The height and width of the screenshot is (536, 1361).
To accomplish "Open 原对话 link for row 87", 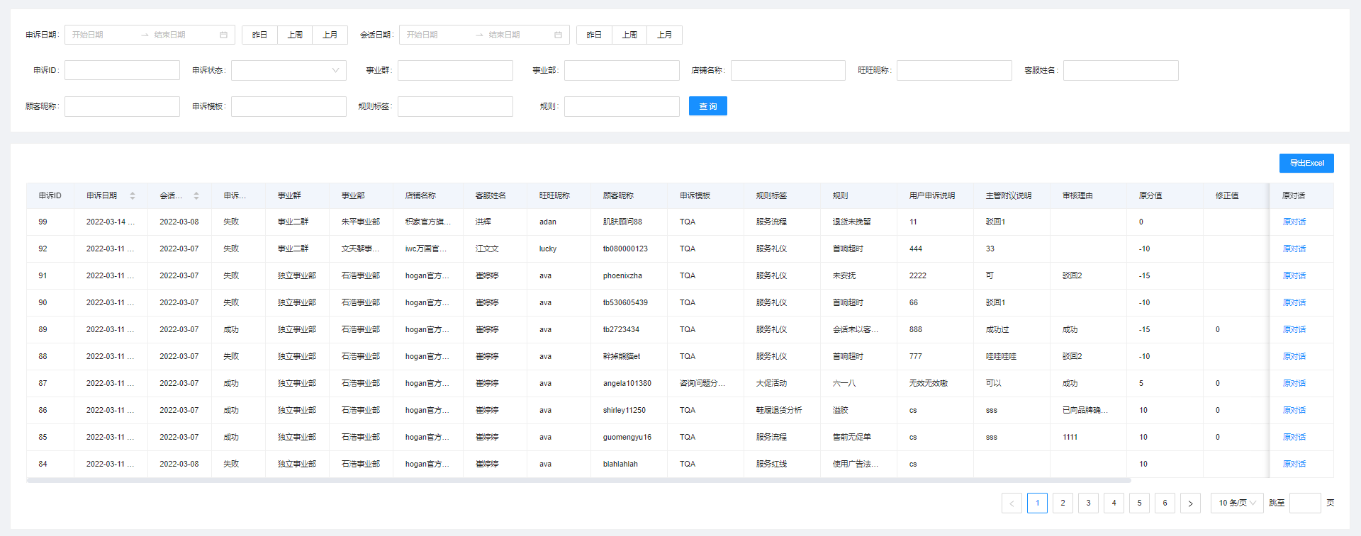I will 1294,383.
